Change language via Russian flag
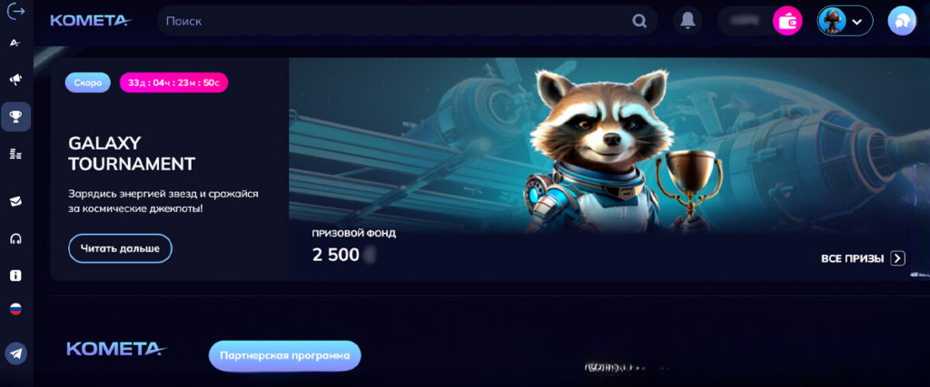The image size is (930, 387). (16, 309)
